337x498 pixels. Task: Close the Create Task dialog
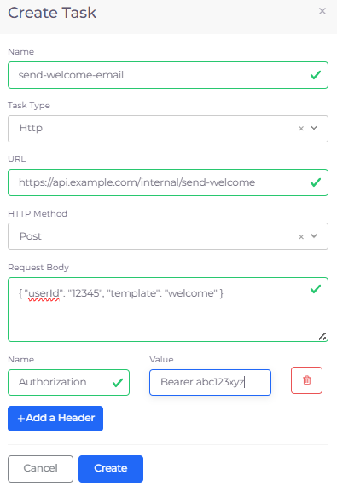[x=322, y=11]
